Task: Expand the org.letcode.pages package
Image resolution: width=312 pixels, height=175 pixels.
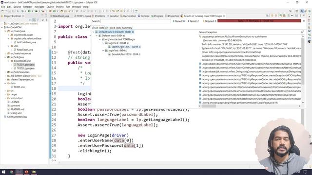Action: pos(8,35)
